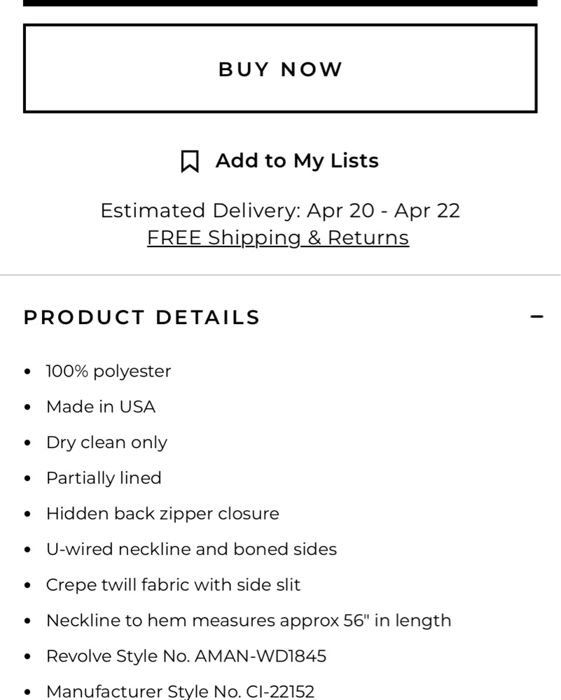Click the PRODUCT DETAILS section header
This screenshot has width=561, height=700.
pyautogui.click(x=141, y=317)
